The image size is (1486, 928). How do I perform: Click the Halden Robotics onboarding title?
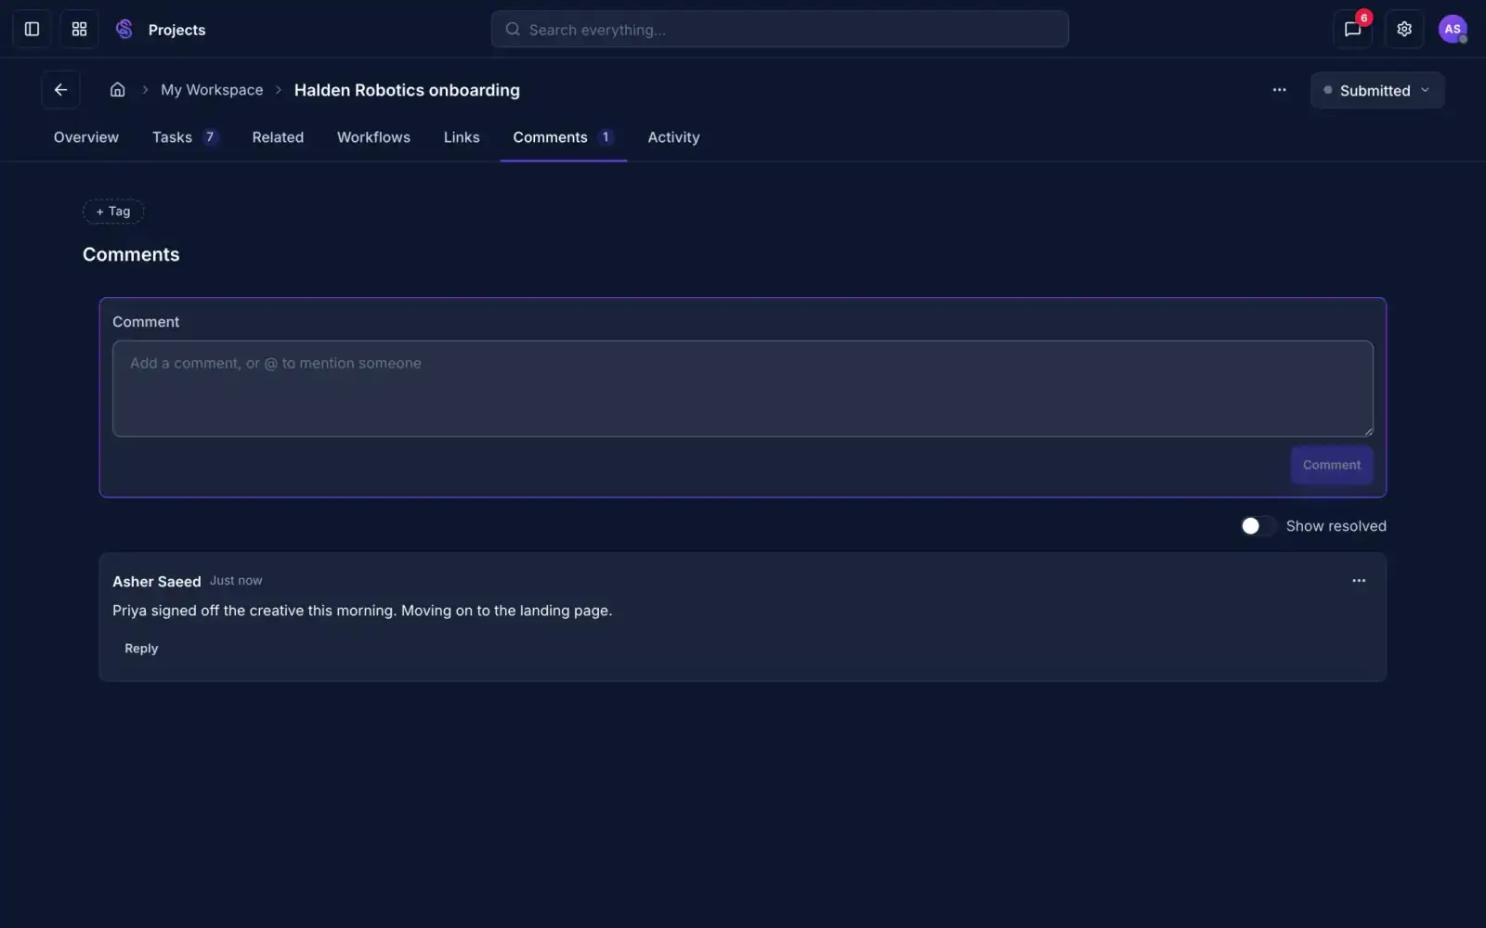point(407,90)
